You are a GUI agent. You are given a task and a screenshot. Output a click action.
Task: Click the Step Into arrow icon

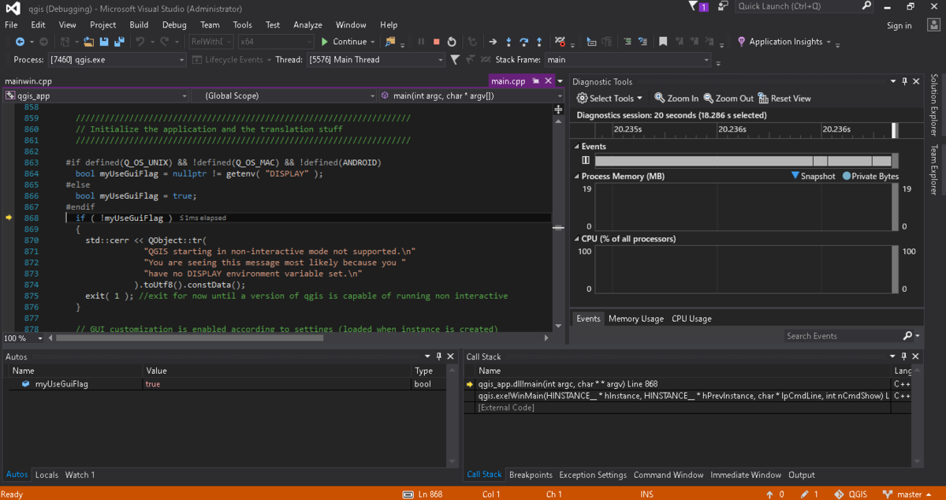click(508, 42)
